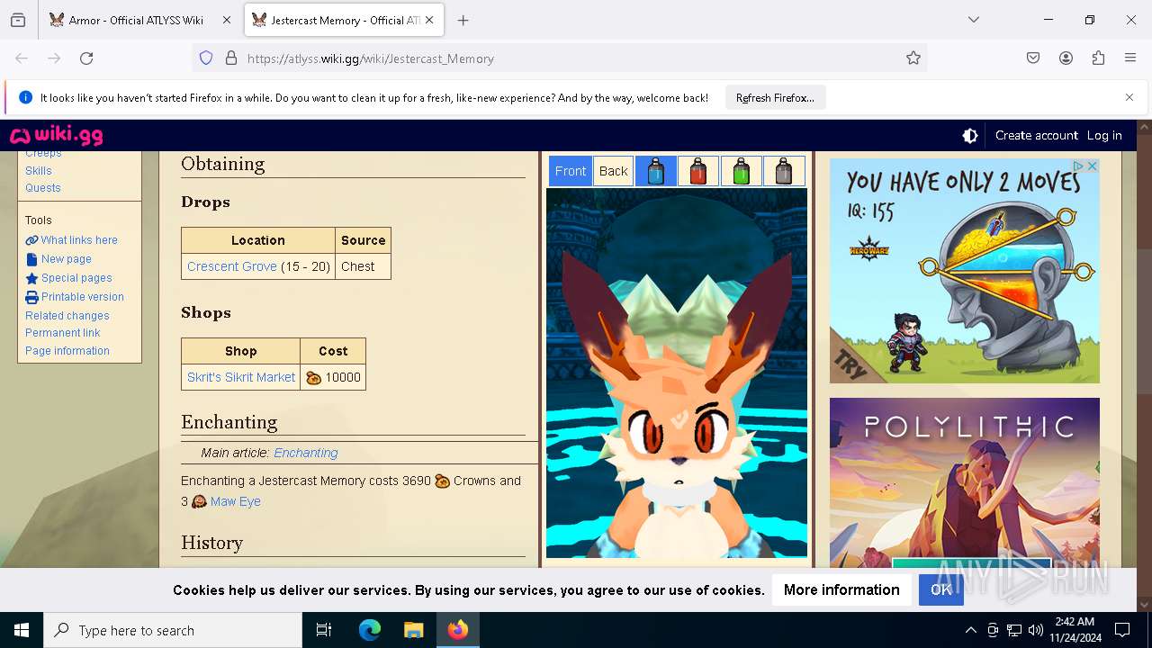The height and width of the screenshot is (648, 1152).
Task: Click the wiki.gg logo
Action: (x=56, y=135)
